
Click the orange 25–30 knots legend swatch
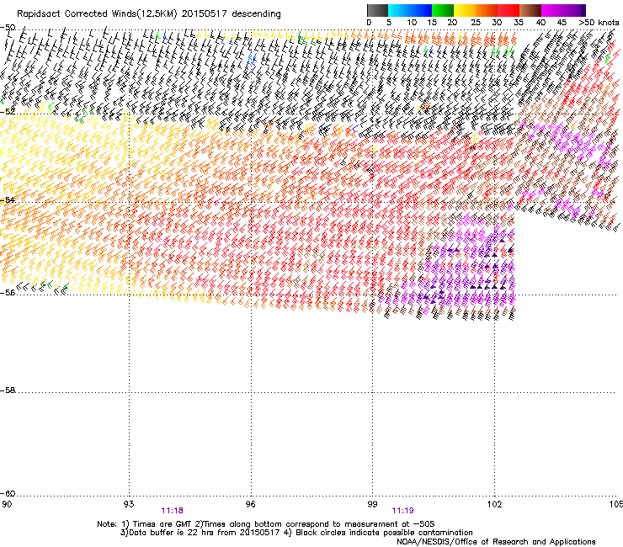pyautogui.click(x=487, y=10)
